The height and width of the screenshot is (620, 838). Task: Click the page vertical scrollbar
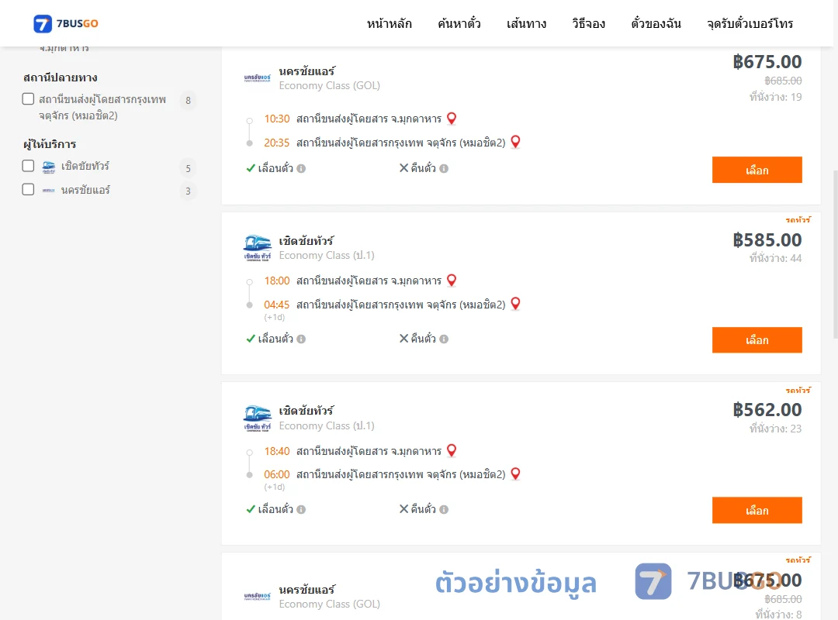click(x=836, y=255)
